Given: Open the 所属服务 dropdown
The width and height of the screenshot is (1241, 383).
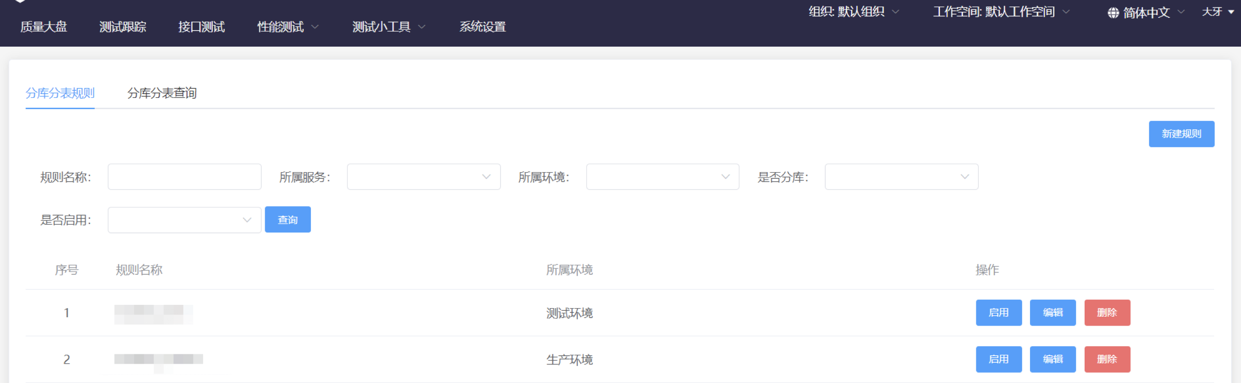Looking at the screenshot, I should [x=423, y=177].
